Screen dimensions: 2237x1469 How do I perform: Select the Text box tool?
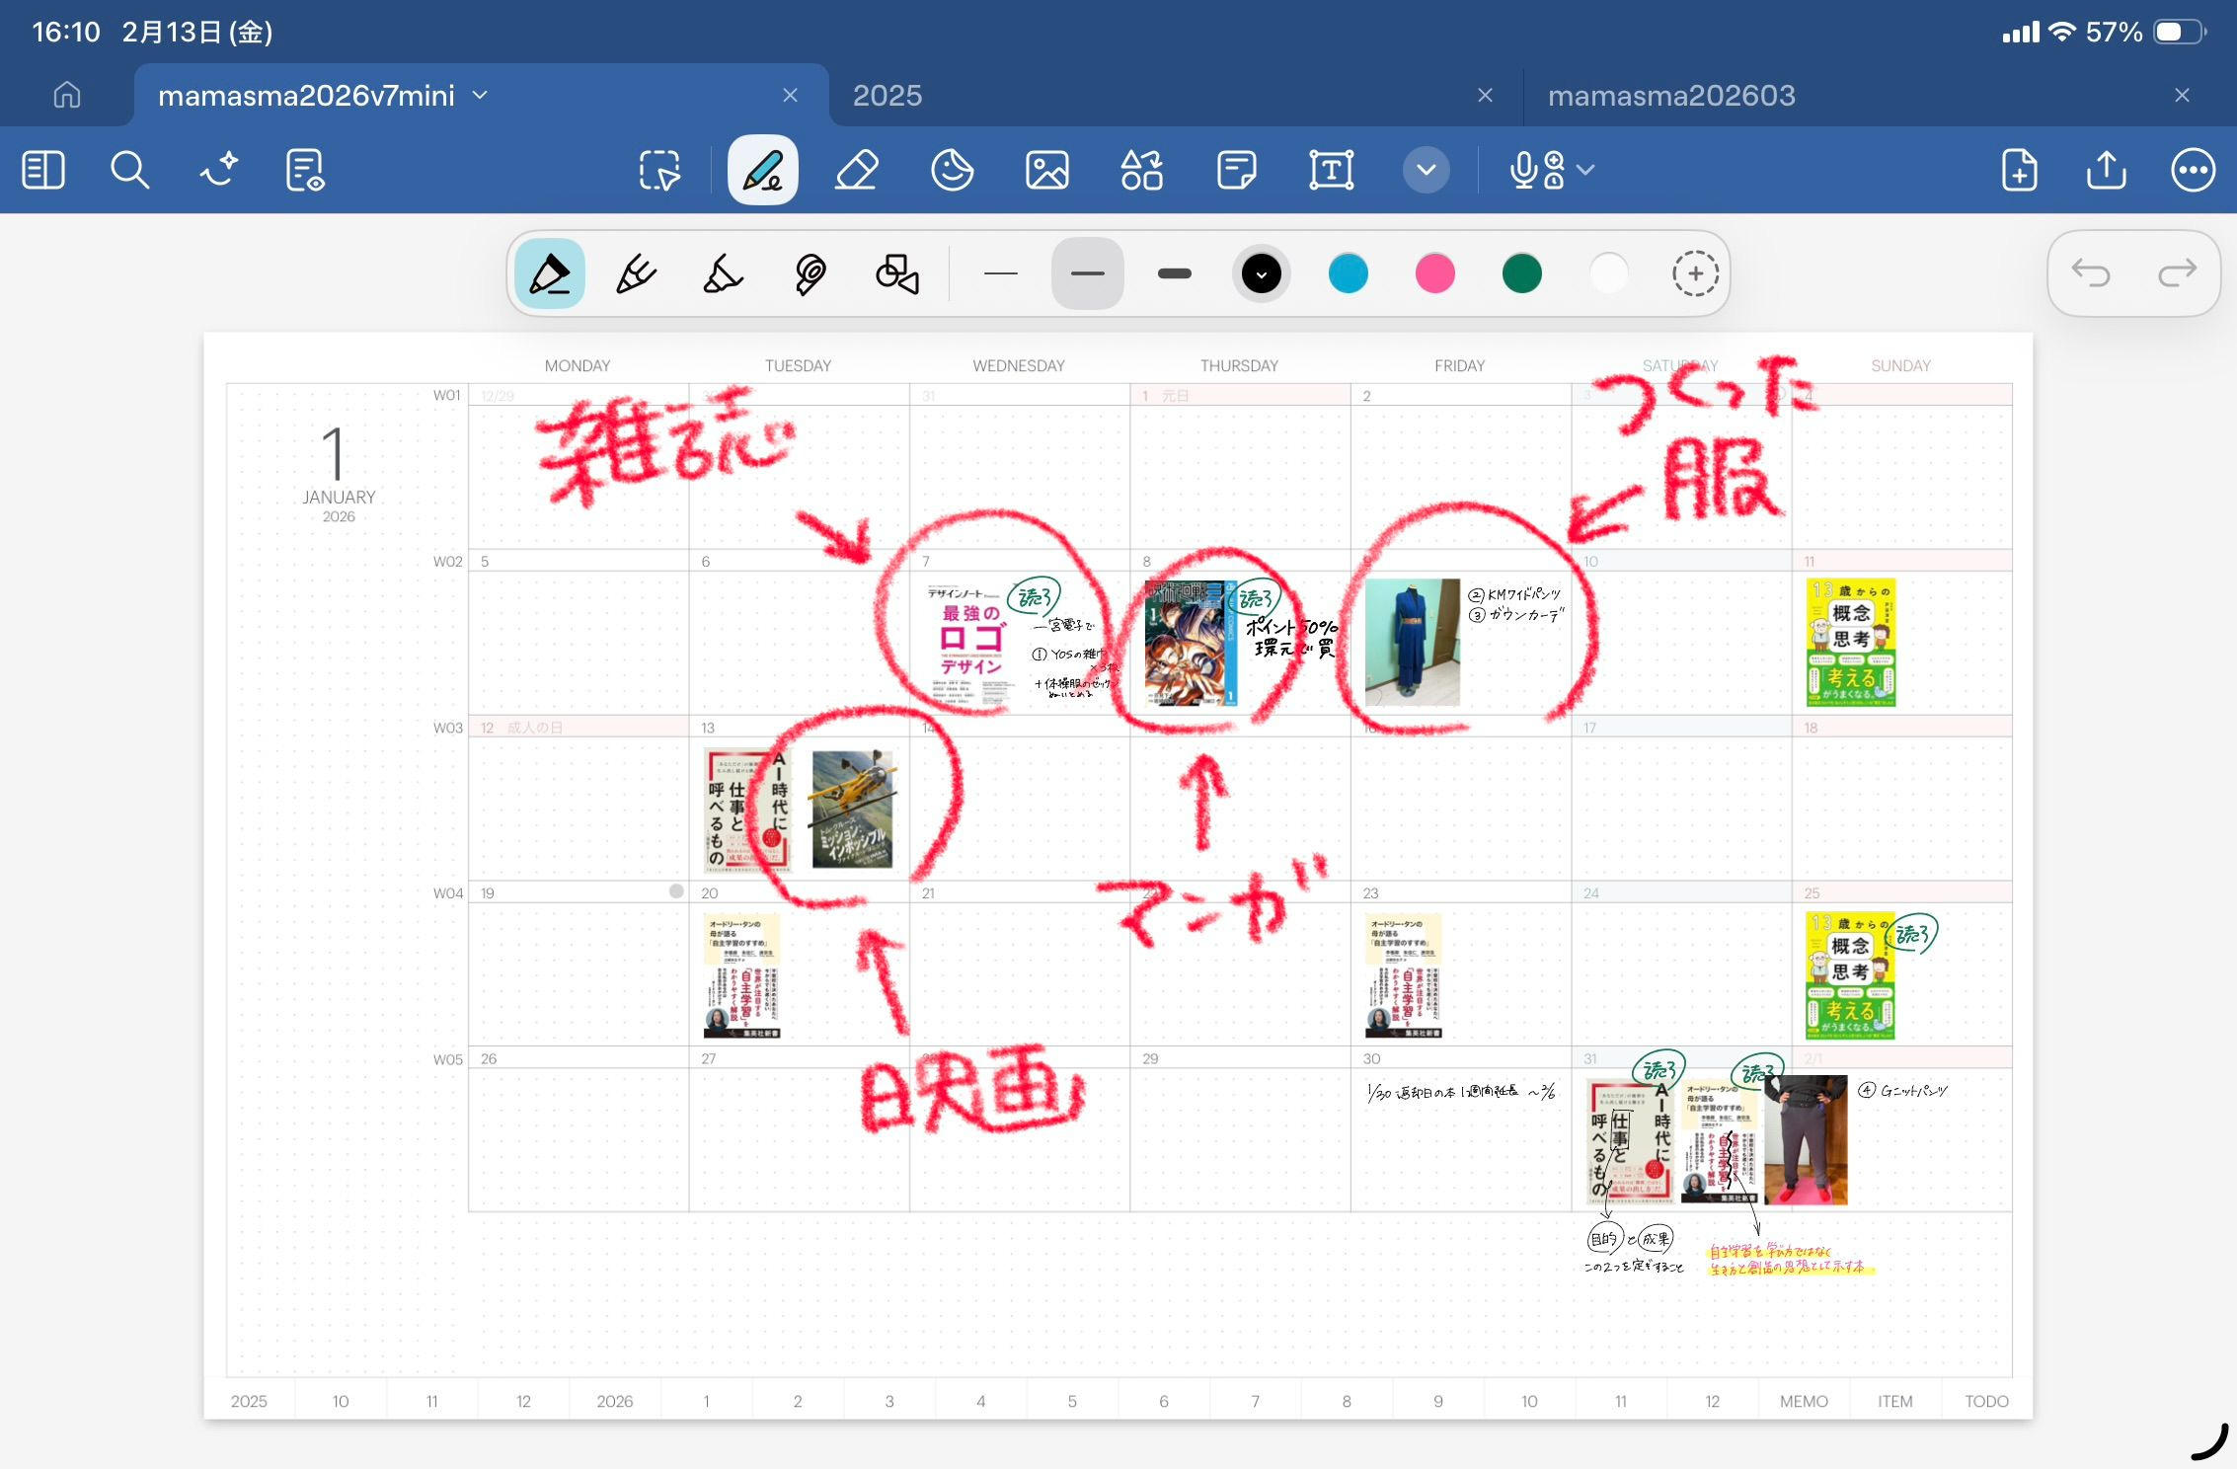(1331, 170)
